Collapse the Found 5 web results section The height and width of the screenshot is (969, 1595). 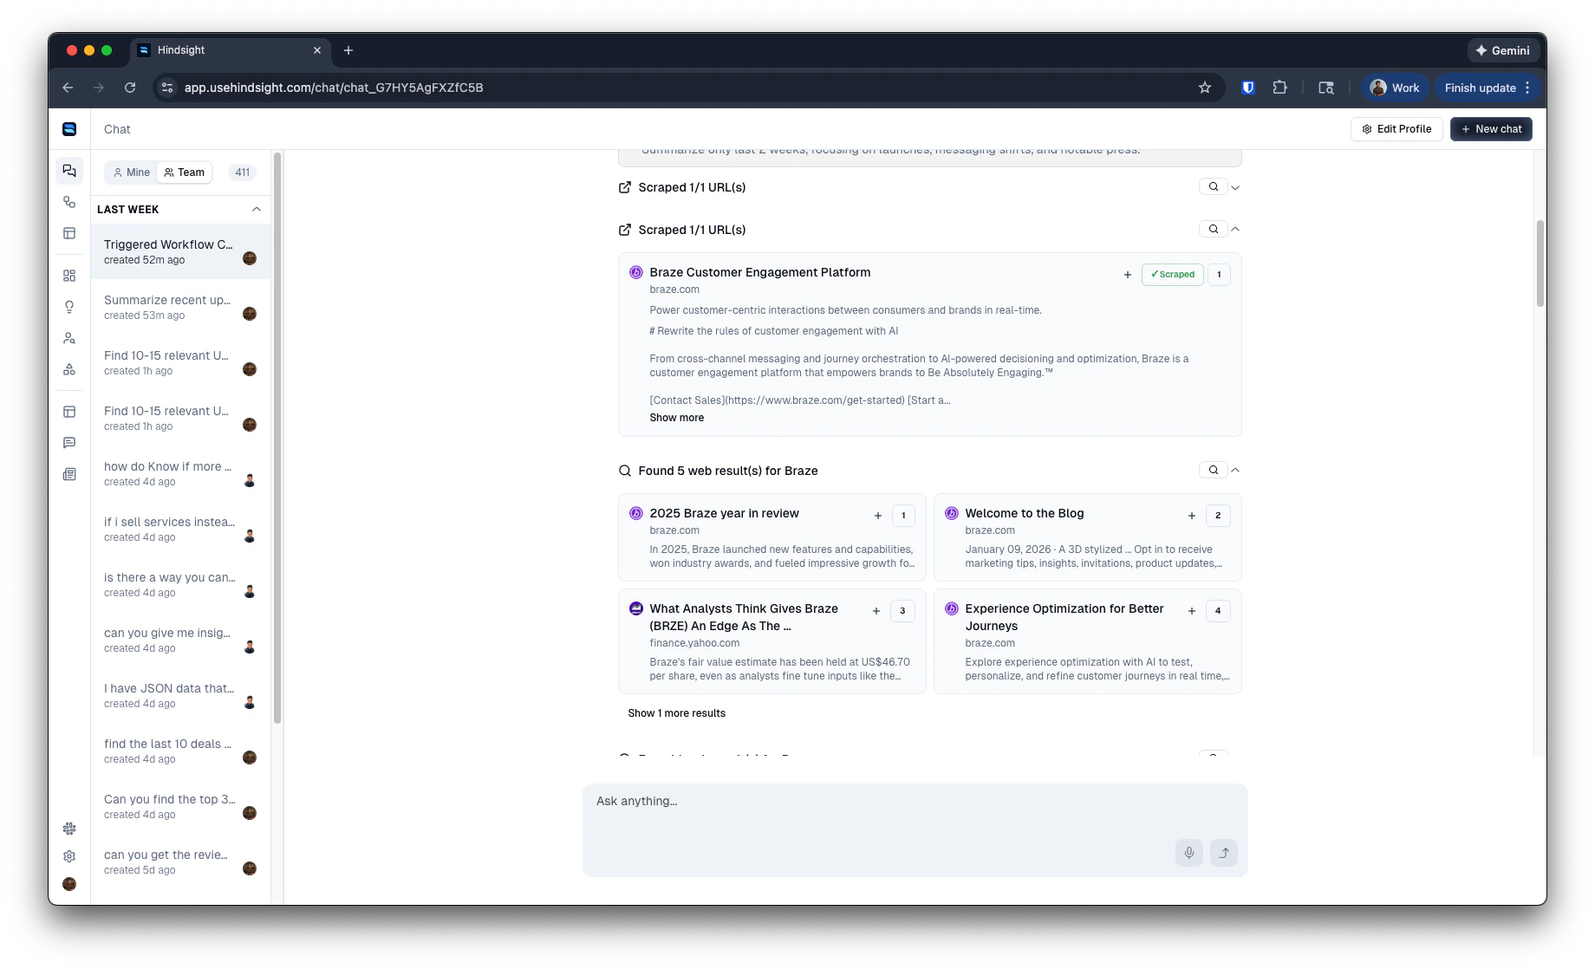1235,470
